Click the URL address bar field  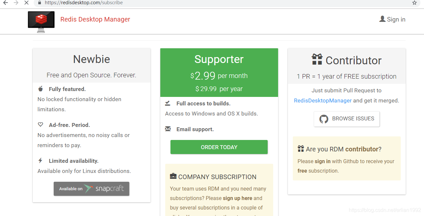pyautogui.click(x=222, y=3)
